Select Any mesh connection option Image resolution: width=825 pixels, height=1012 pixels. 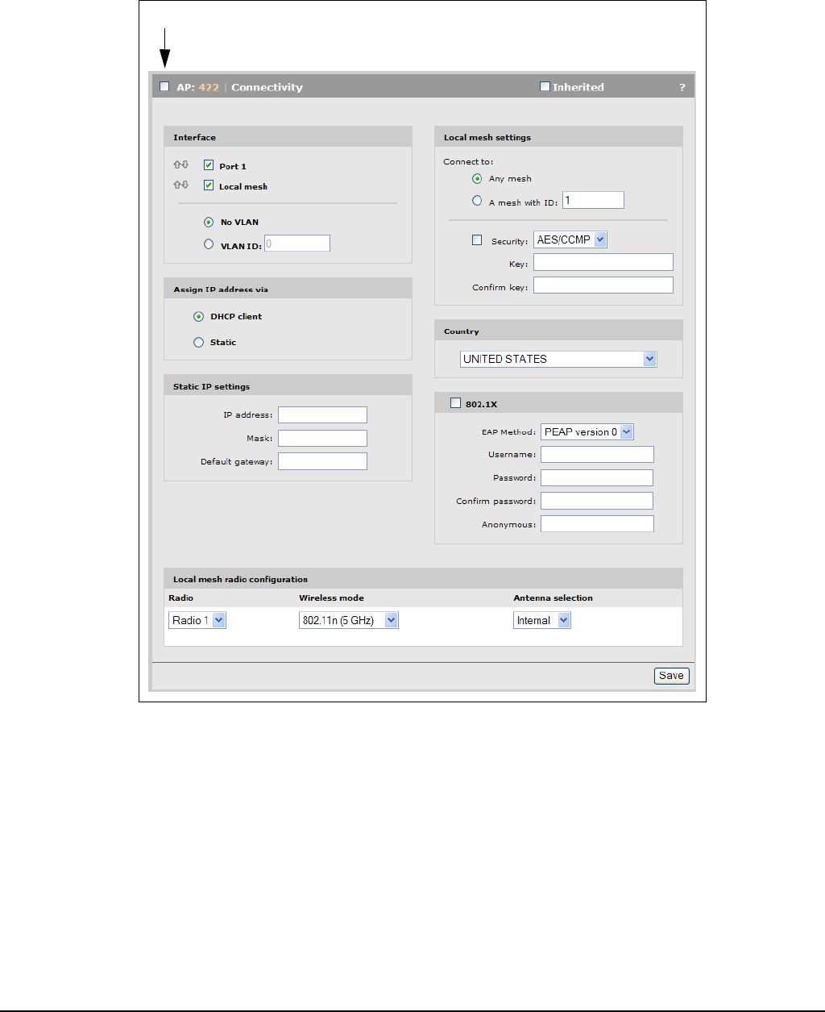(x=477, y=179)
